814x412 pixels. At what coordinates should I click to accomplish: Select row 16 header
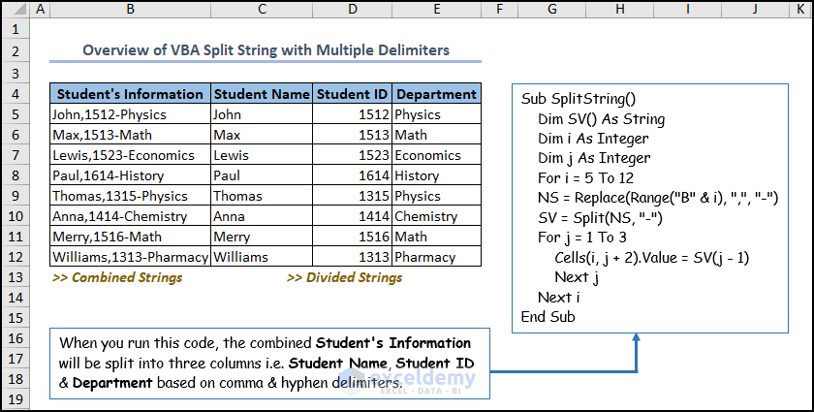[16, 338]
